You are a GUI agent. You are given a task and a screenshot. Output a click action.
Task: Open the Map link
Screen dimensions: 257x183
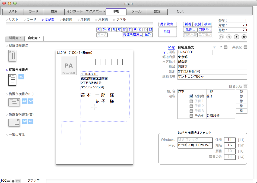pyautogui.click(x=172, y=47)
